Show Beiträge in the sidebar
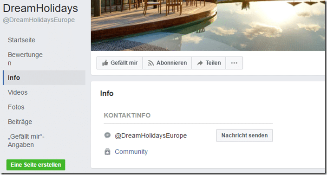The width and height of the screenshot is (327, 175). click(20, 122)
